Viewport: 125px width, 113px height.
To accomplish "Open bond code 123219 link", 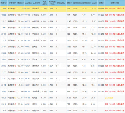I will 3,21.
